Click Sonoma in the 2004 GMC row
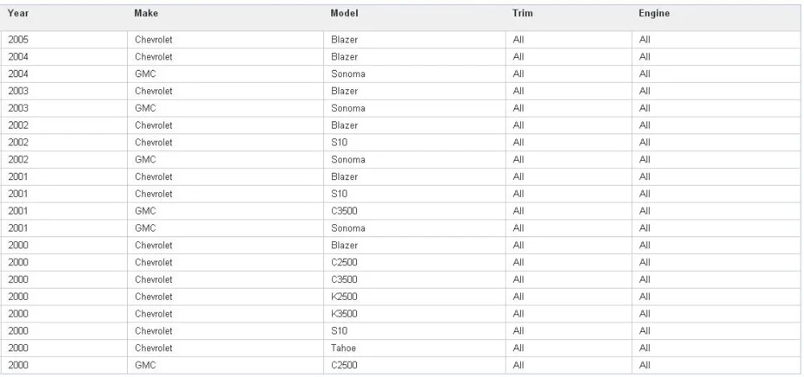Screen dimensions: 804x377 click(x=347, y=74)
